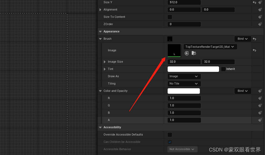Click animation key icon for ZOrder row
The image size is (265, 155).
pos(260,24)
